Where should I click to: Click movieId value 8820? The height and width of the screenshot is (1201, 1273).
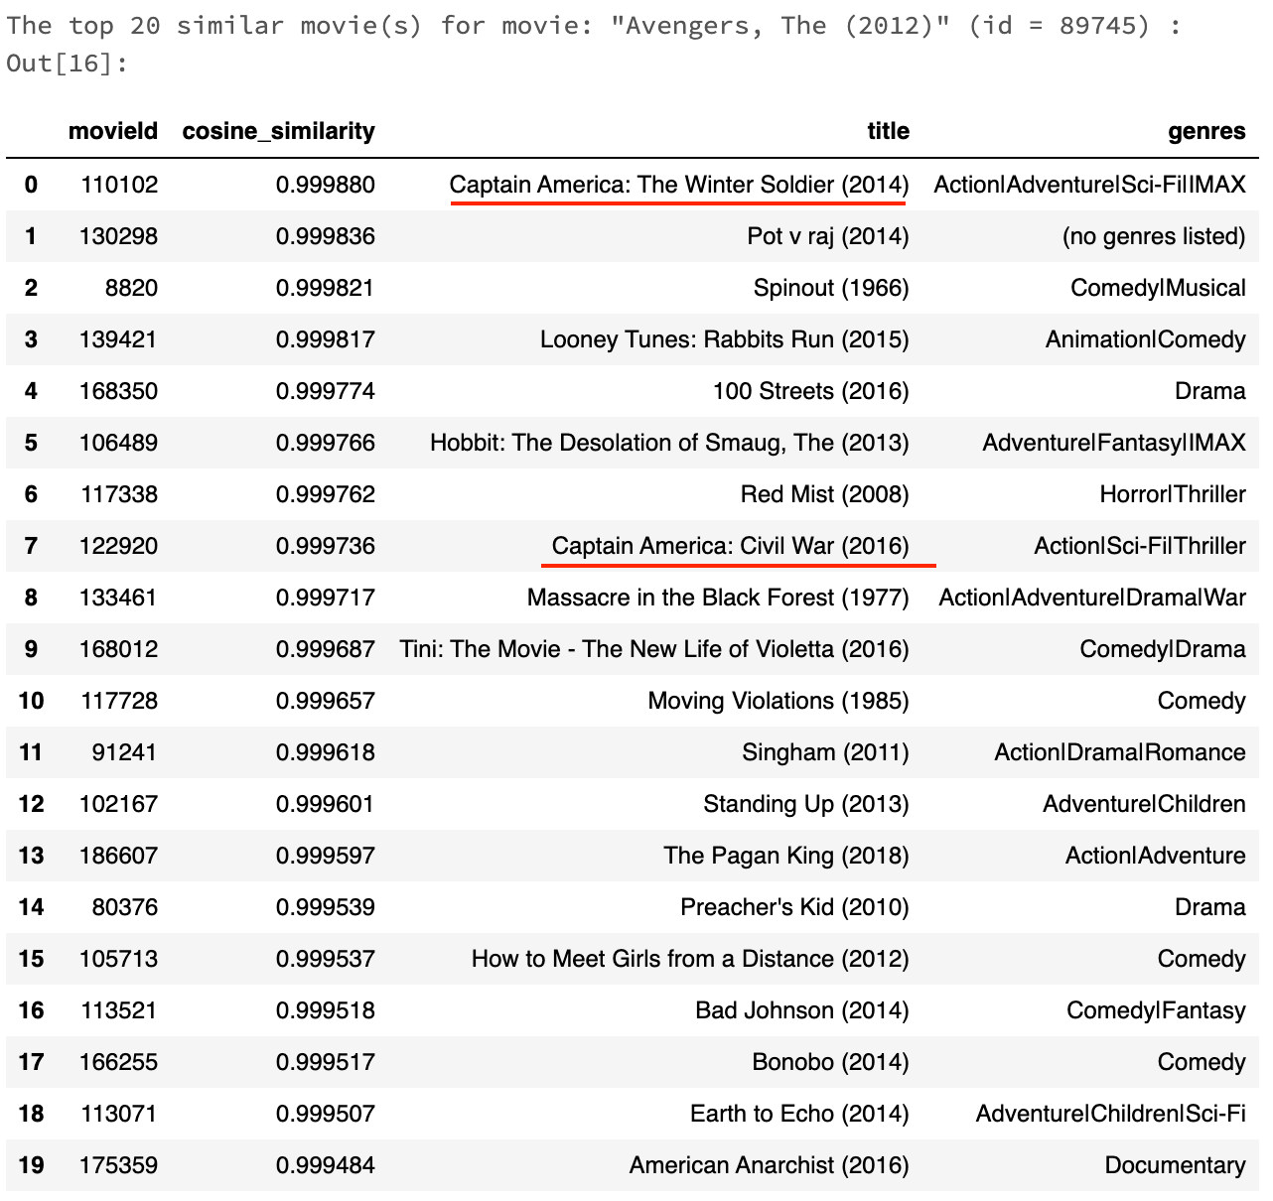(x=131, y=288)
